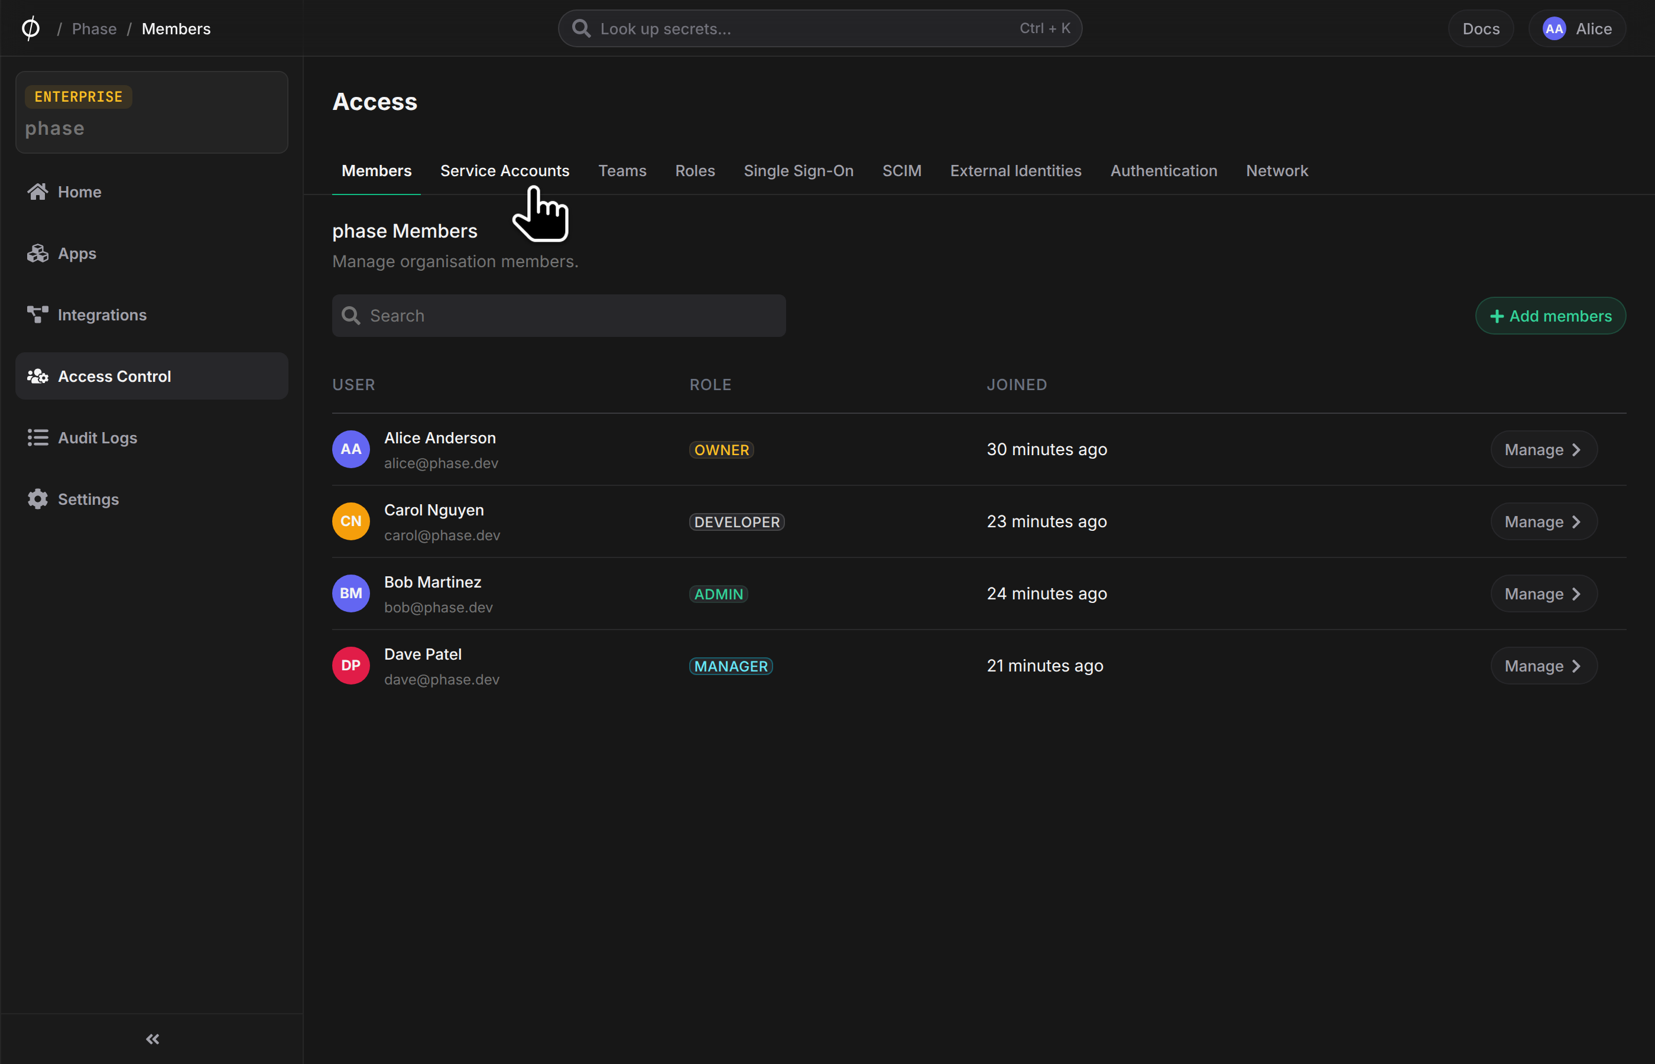Open the Teams tab

click(x=622, y=171)
